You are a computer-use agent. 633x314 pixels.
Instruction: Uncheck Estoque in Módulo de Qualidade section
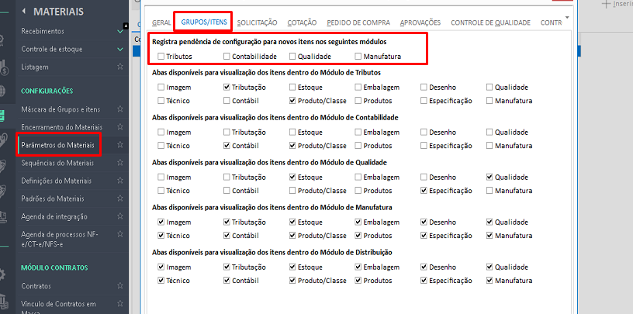coord(292,178)
